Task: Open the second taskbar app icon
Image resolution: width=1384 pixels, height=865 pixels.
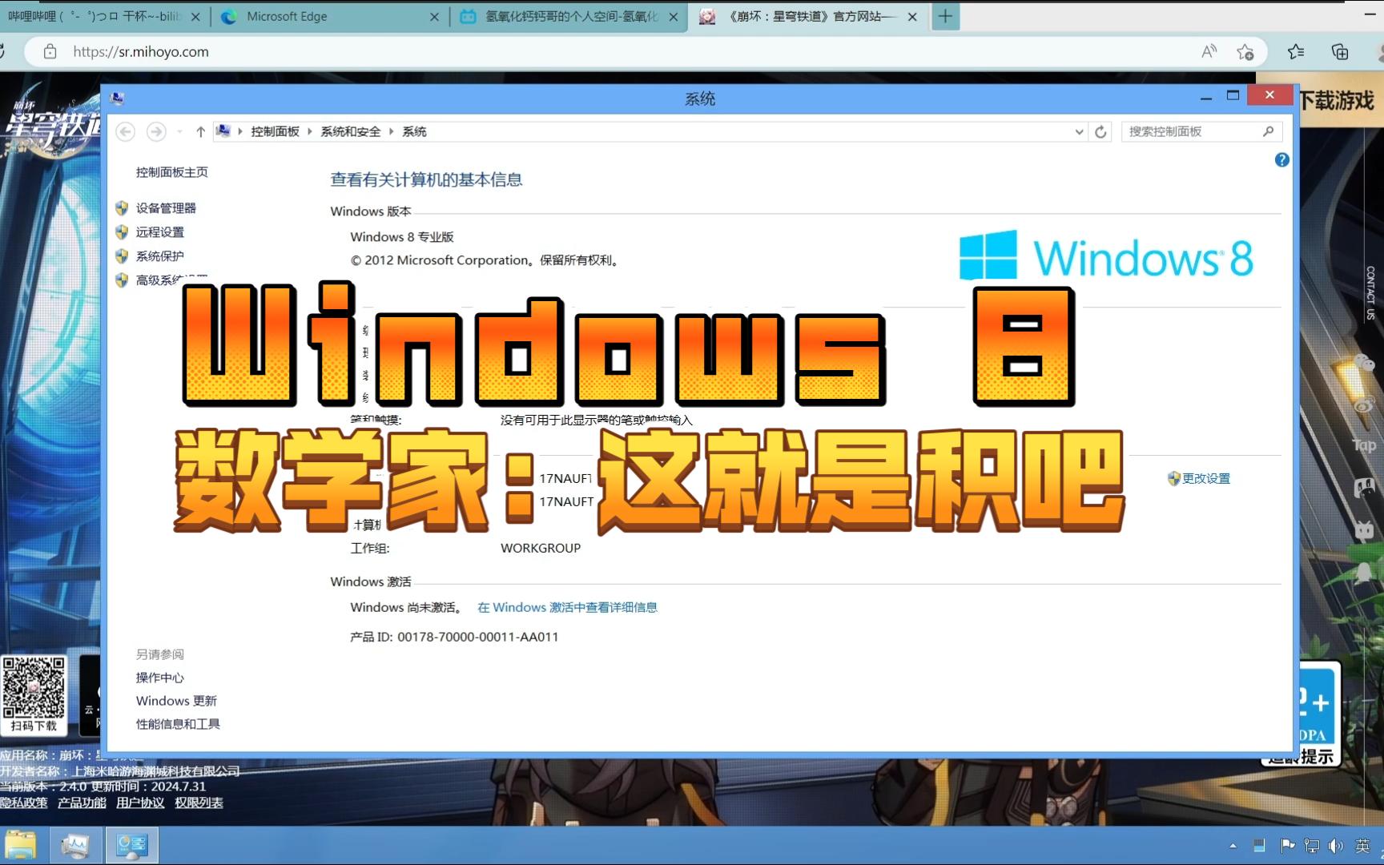Action: [x=76, y=846]
